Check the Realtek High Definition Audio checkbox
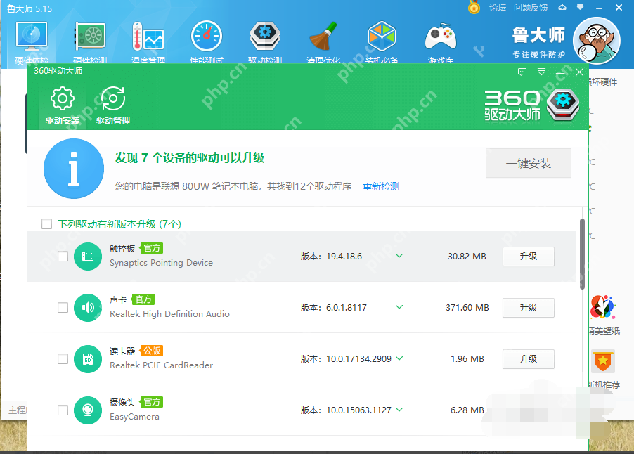The image size is (634, 454). pos(63,308)
